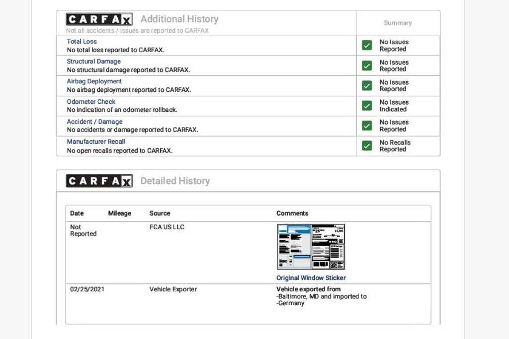The image size is (509, 339).
Task: Open the Structural Damage link
Action: 94,62
